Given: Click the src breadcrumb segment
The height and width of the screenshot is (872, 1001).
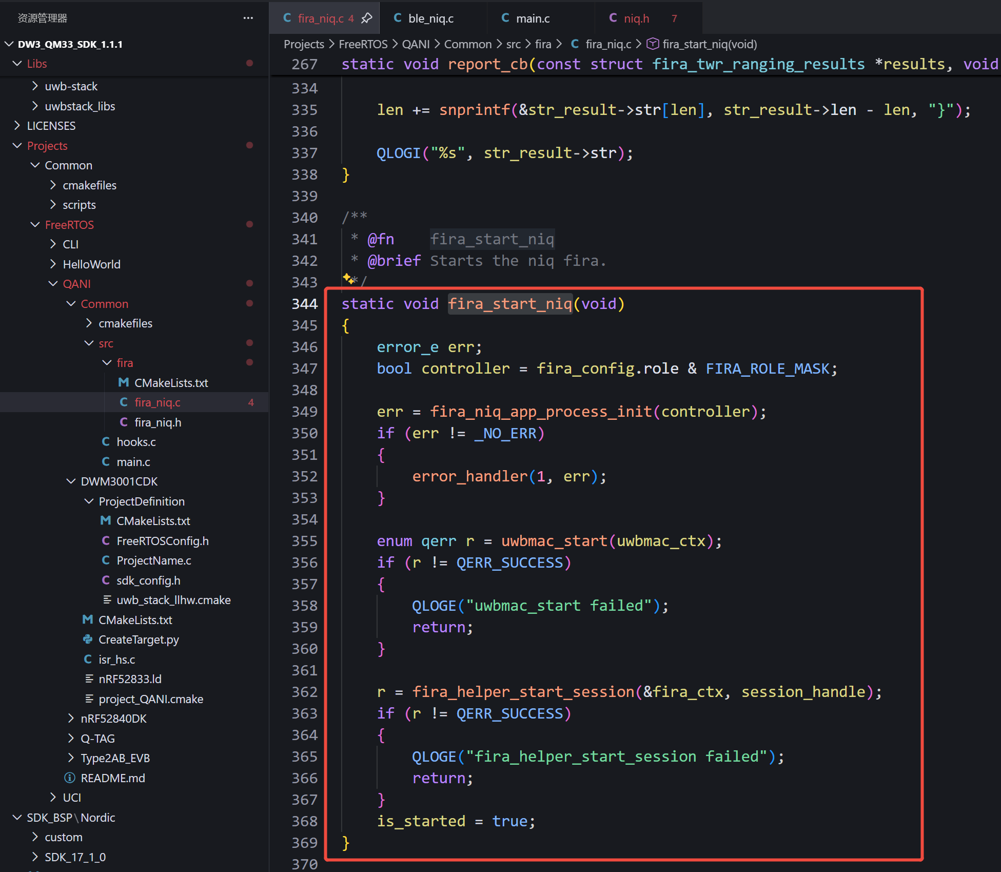Looking at the screenshot, I should click(x=513, y=44).
